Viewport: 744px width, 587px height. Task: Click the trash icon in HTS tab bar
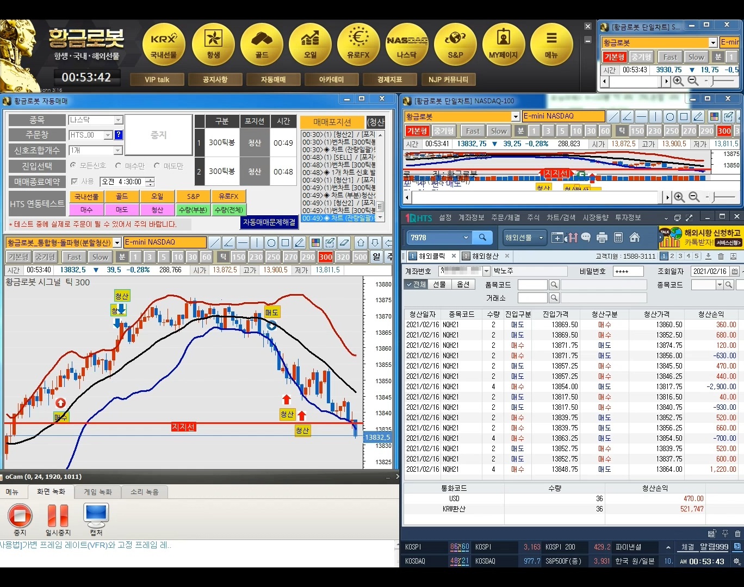coord(721,256)
